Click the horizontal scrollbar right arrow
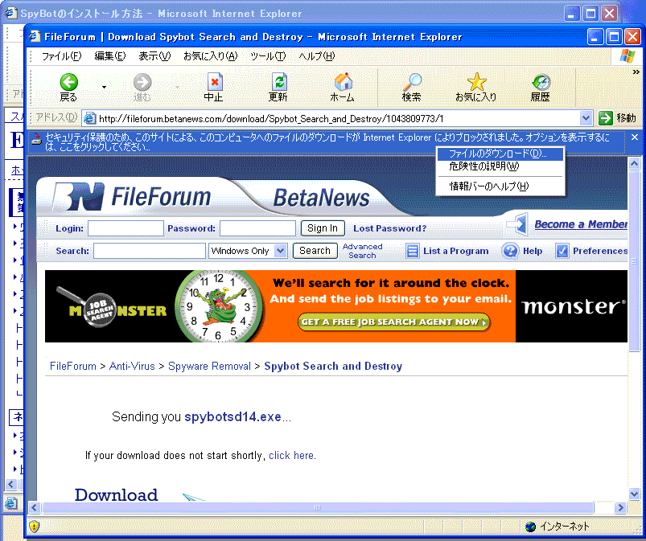The height and width of the screenshot is (541, 646). (x=620, y=508)
